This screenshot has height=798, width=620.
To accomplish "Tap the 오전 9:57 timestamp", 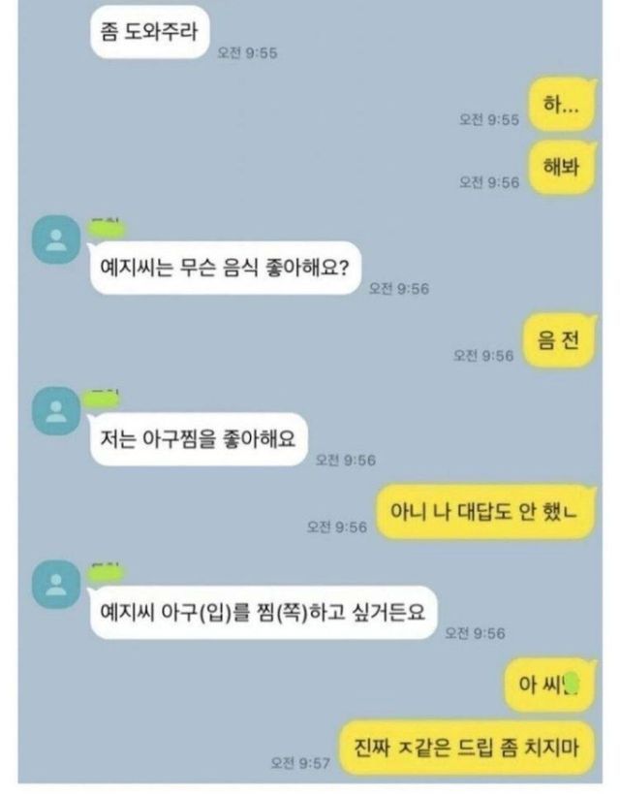I will coord(300,763).
